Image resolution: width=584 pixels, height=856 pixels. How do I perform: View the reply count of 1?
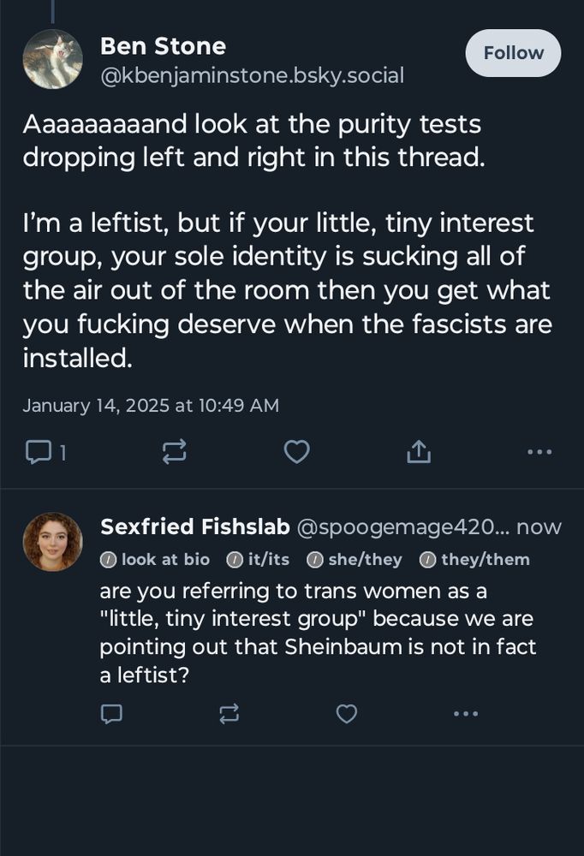[61, 452]
